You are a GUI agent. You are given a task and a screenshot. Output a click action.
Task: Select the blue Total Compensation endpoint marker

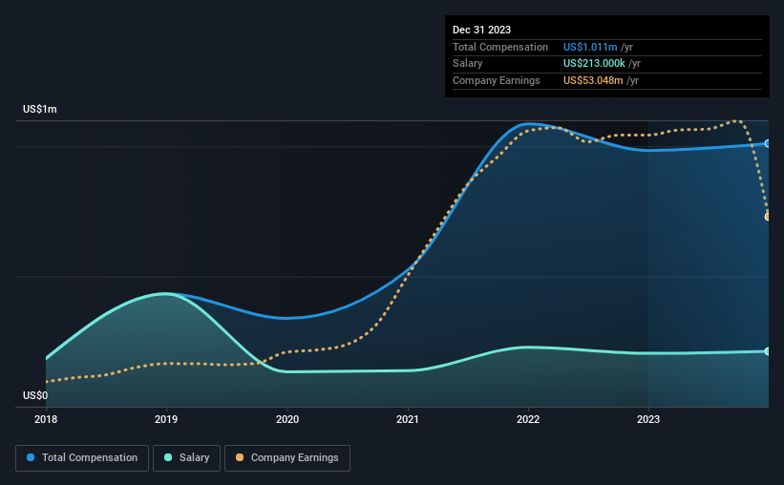[768, 143]
